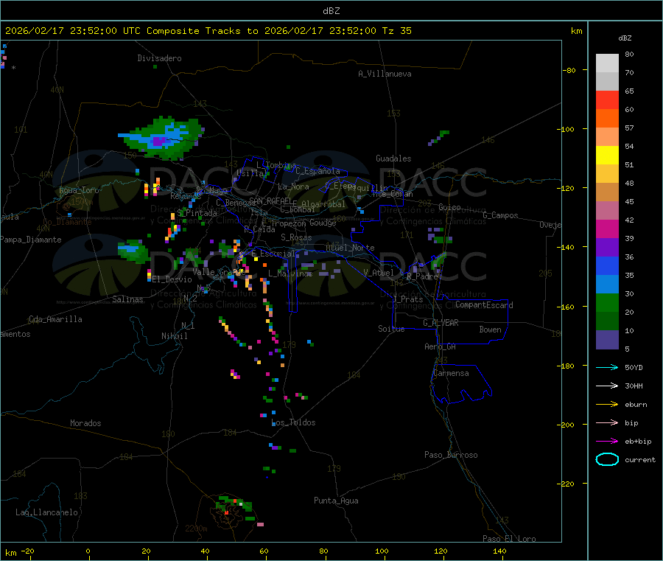Screen dimensions: 663x561
Task: Click the Salinas location label
Action: point(127,299)
